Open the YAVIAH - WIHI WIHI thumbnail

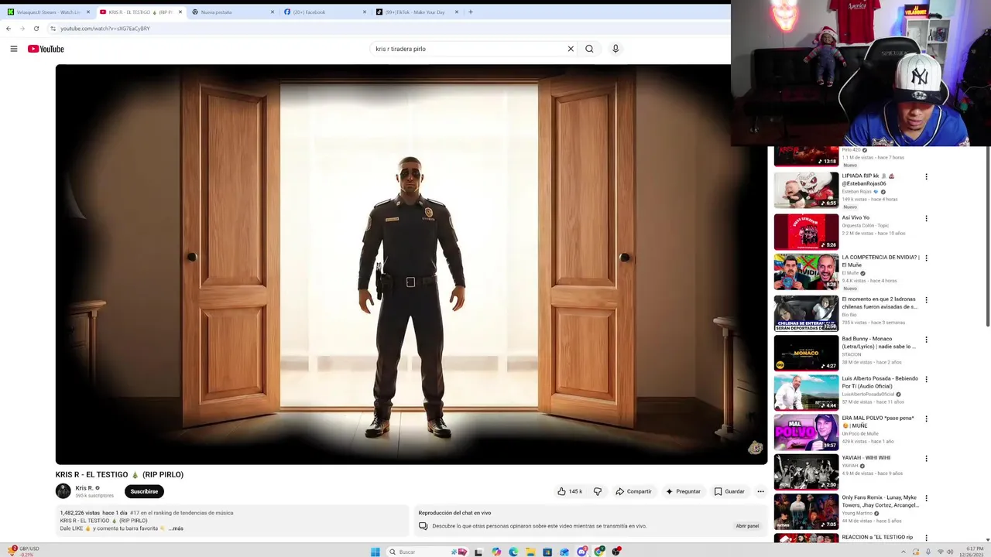pyautogui.click(x=806, y=472)
